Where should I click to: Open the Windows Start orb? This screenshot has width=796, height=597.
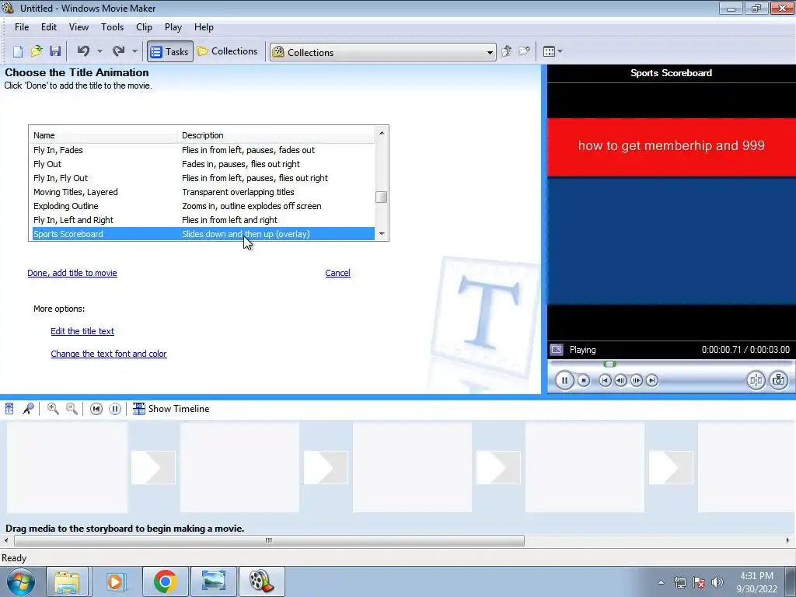point(21,581)
